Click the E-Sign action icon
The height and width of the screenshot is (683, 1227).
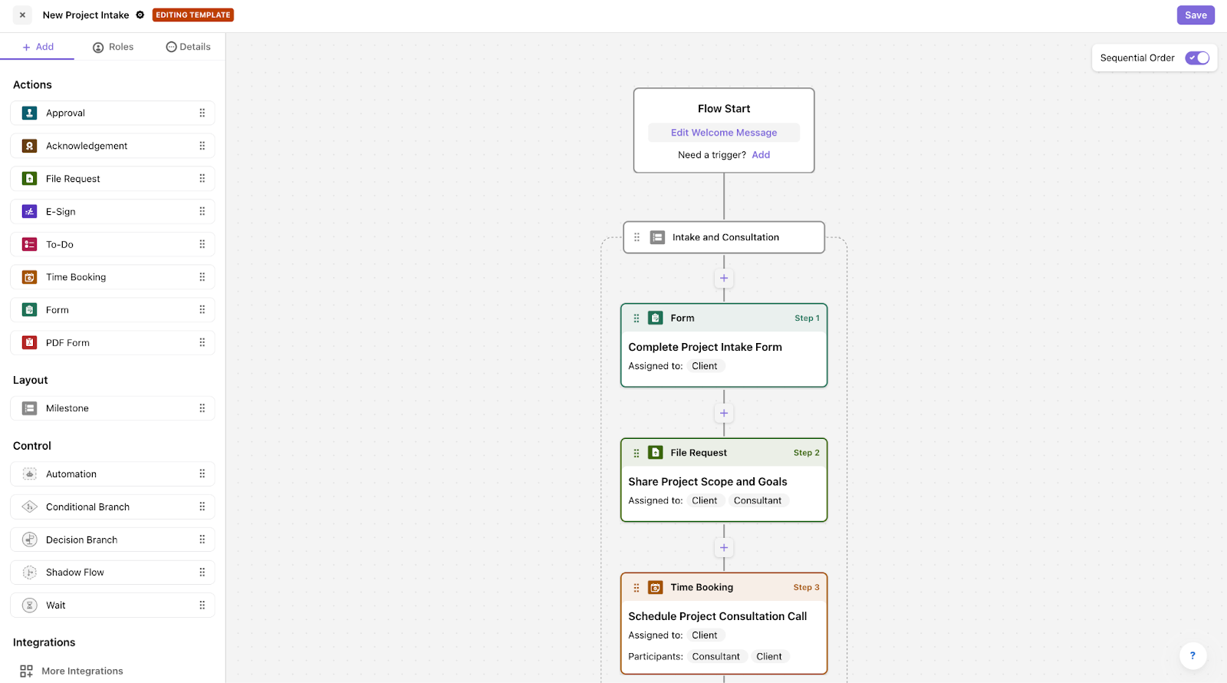[x=28, y=211]
